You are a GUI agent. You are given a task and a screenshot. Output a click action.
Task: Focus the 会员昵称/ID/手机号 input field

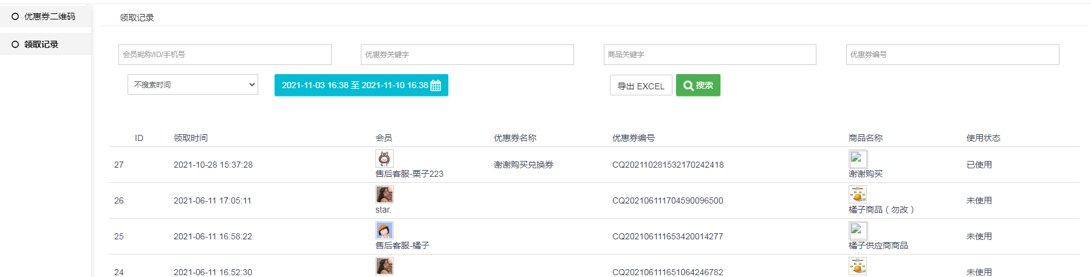pyautogui.click(x=225, y=55)
